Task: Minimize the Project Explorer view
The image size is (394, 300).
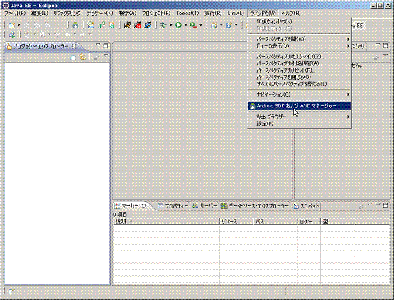Action: click(98, 45)
